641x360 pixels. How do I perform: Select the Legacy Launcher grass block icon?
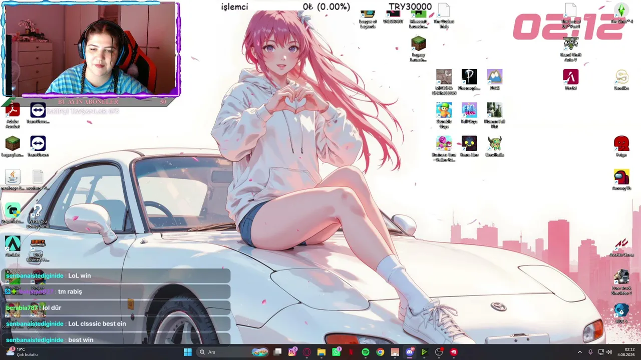(x=418, y=49)
